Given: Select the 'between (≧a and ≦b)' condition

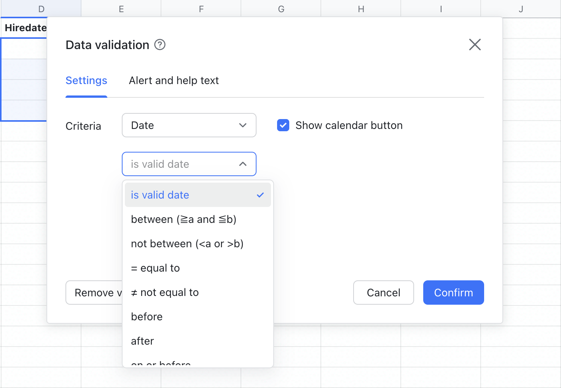Looking at the screenshot, I should click(184, 219).
